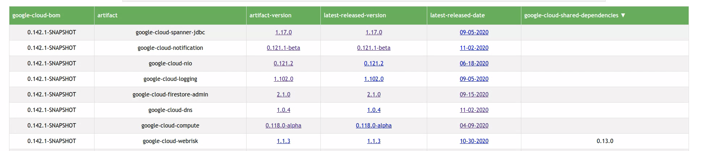Open artifact-version 0.121.1-beta link for notification

283,48
